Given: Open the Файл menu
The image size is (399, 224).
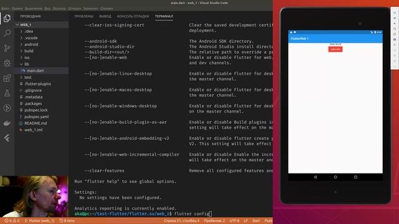Looking at the screenshot, I should (5, 8).
